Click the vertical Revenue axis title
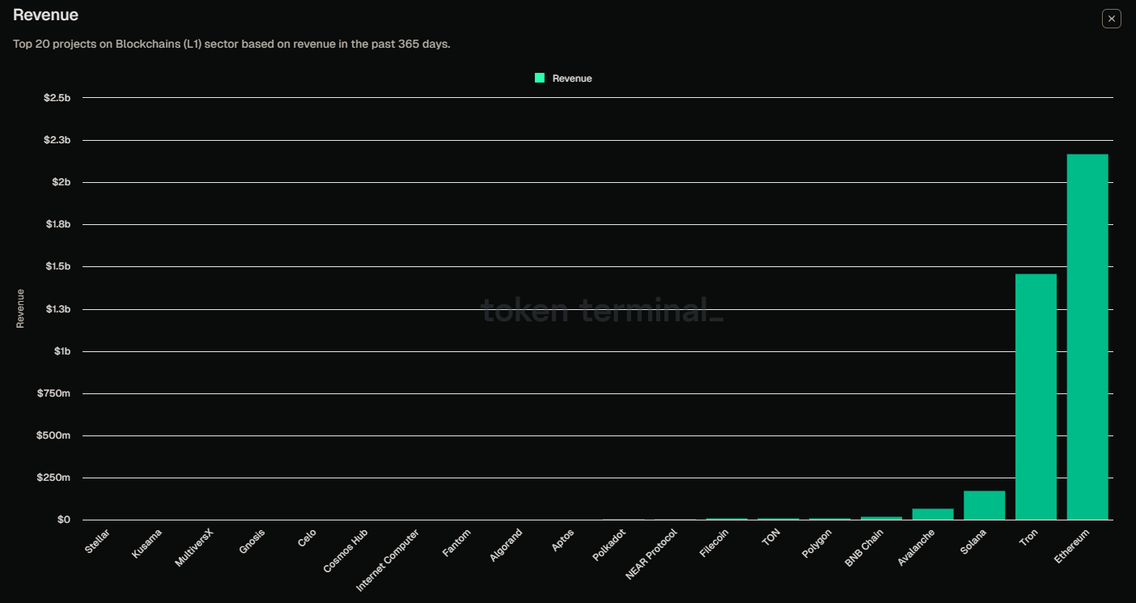The image size is (1136, 603). click(x=20, y=308)
